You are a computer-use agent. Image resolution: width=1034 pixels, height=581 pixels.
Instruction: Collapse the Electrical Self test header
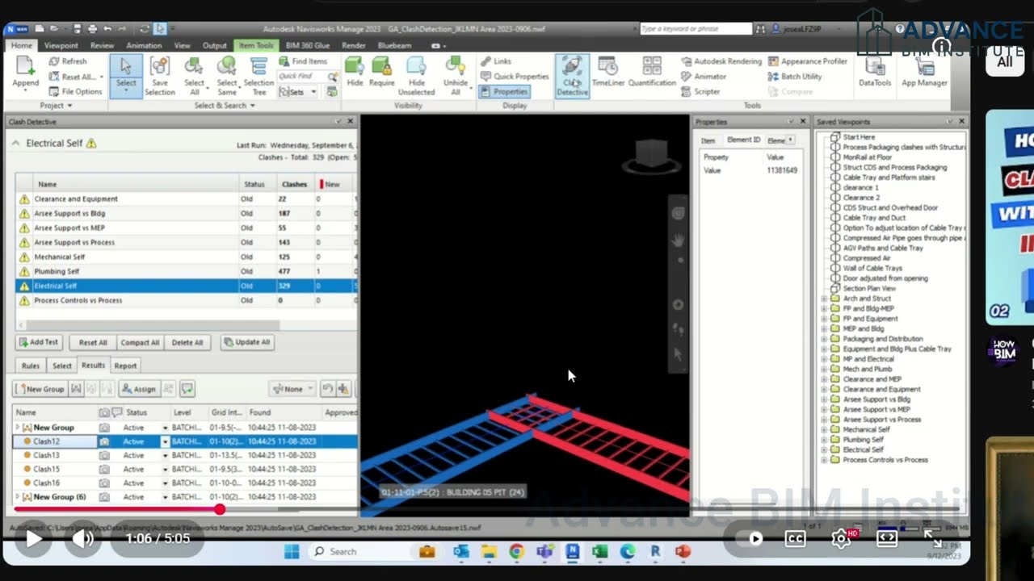click(x=15, y=143)
